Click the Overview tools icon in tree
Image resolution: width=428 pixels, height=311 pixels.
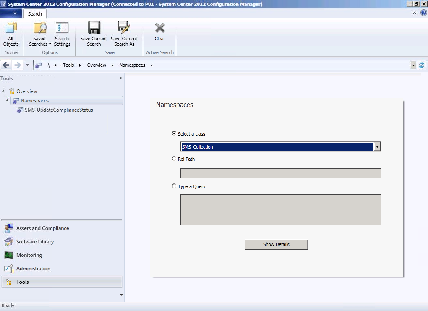click(x=11, y=91)
